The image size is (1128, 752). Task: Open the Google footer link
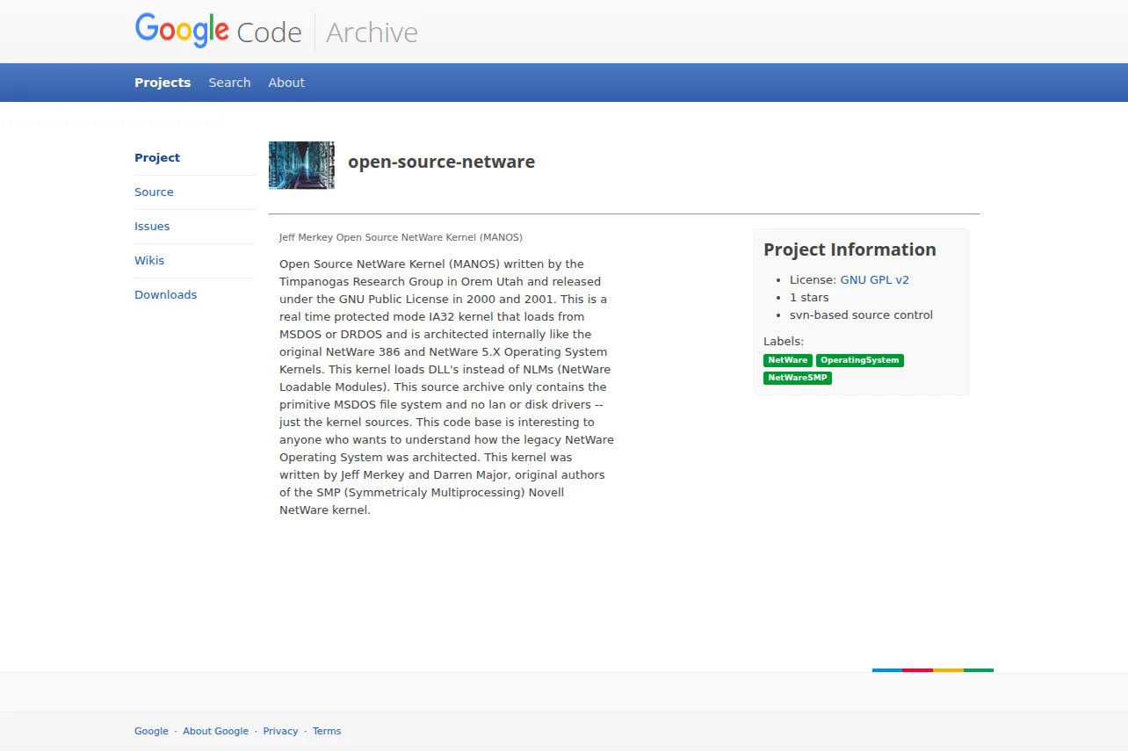pos(151,731)
